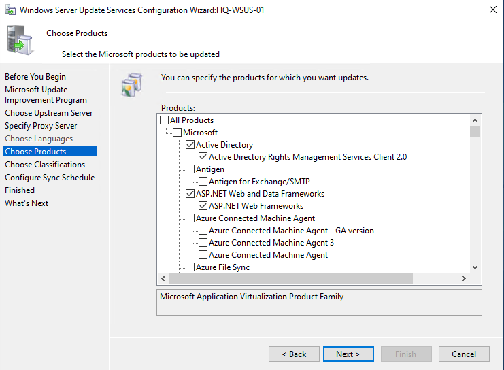The image size is (504, 370).
Task: Select the Microsoft tree node label
Action: [x=200, y=133]
